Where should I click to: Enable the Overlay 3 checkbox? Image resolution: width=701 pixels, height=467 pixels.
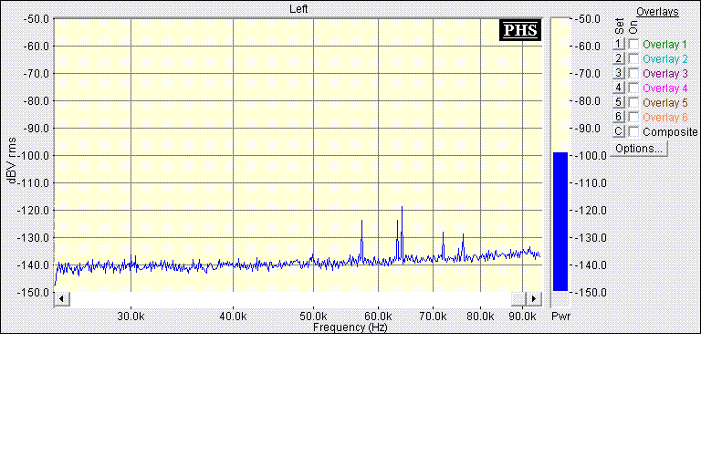[x=633, y=73]
